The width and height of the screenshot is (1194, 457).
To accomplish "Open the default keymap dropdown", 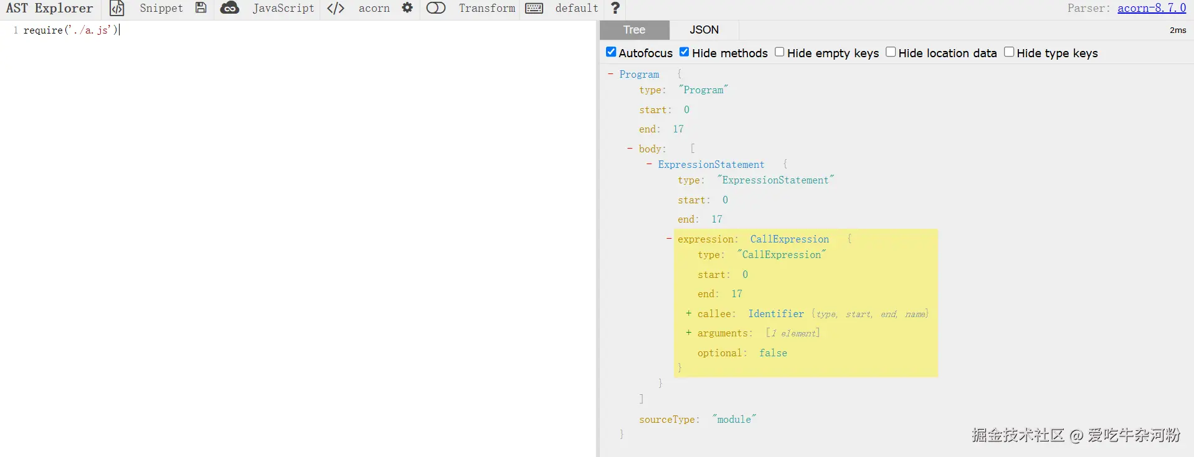I will click(x=577, y=8).
